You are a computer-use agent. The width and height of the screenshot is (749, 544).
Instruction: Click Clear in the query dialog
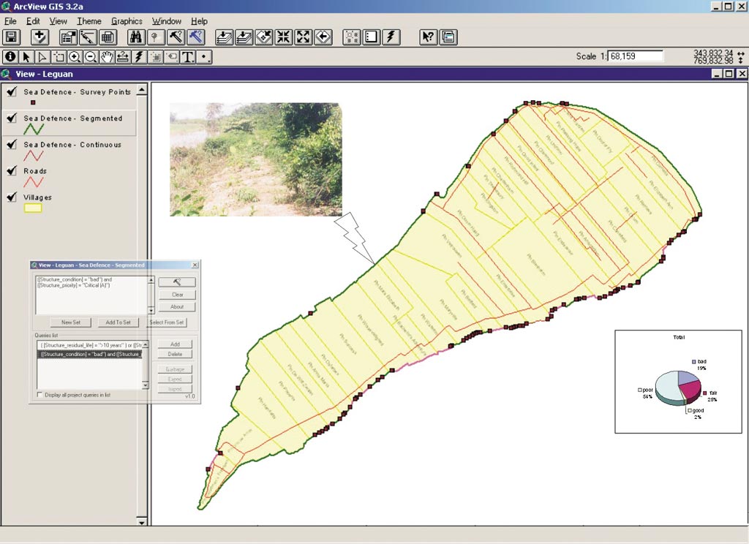coord(177,294)
